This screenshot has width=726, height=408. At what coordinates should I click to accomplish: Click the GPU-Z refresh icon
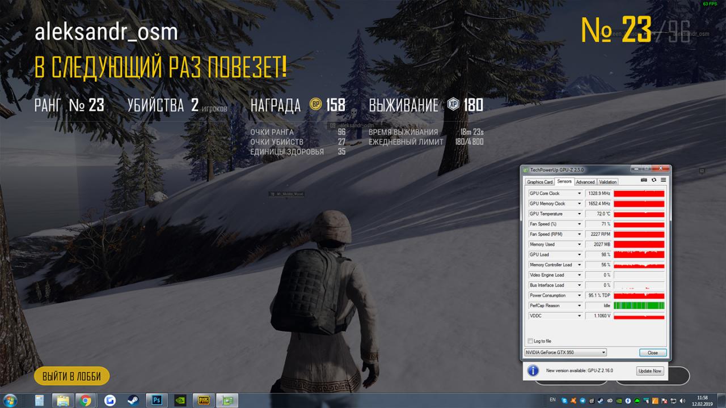pos(653,180)
